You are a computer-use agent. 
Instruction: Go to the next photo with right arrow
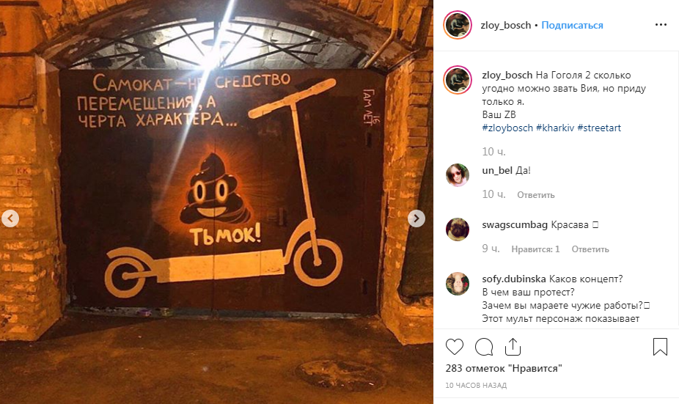[x=416, y=218]
